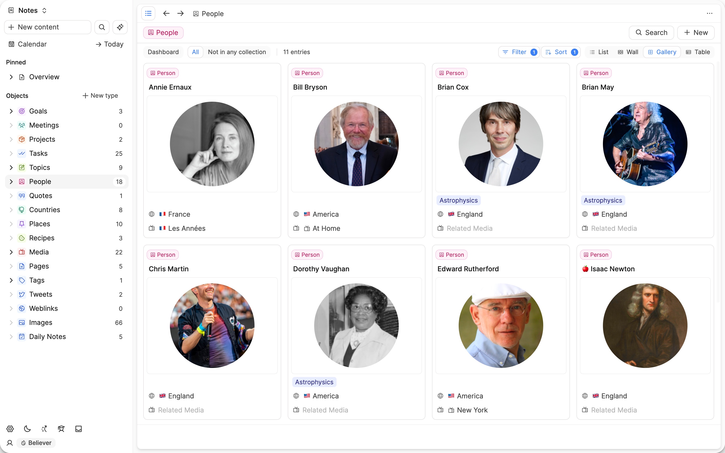725x453 pixels.
Task: Expand the Goals tree item
Action: [11, 111]
